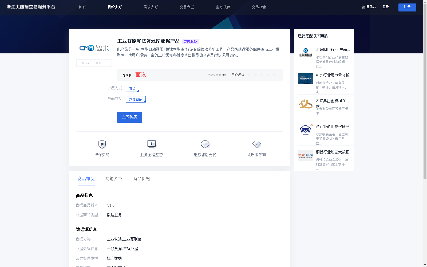
Task: Click the purple 数据服务 tag beside title
Action: 190,41
